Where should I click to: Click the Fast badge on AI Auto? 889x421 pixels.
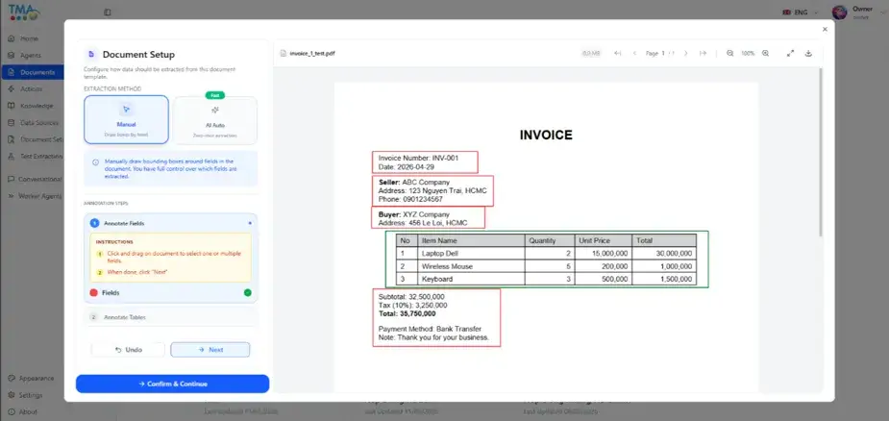click(x=215, y=95)
